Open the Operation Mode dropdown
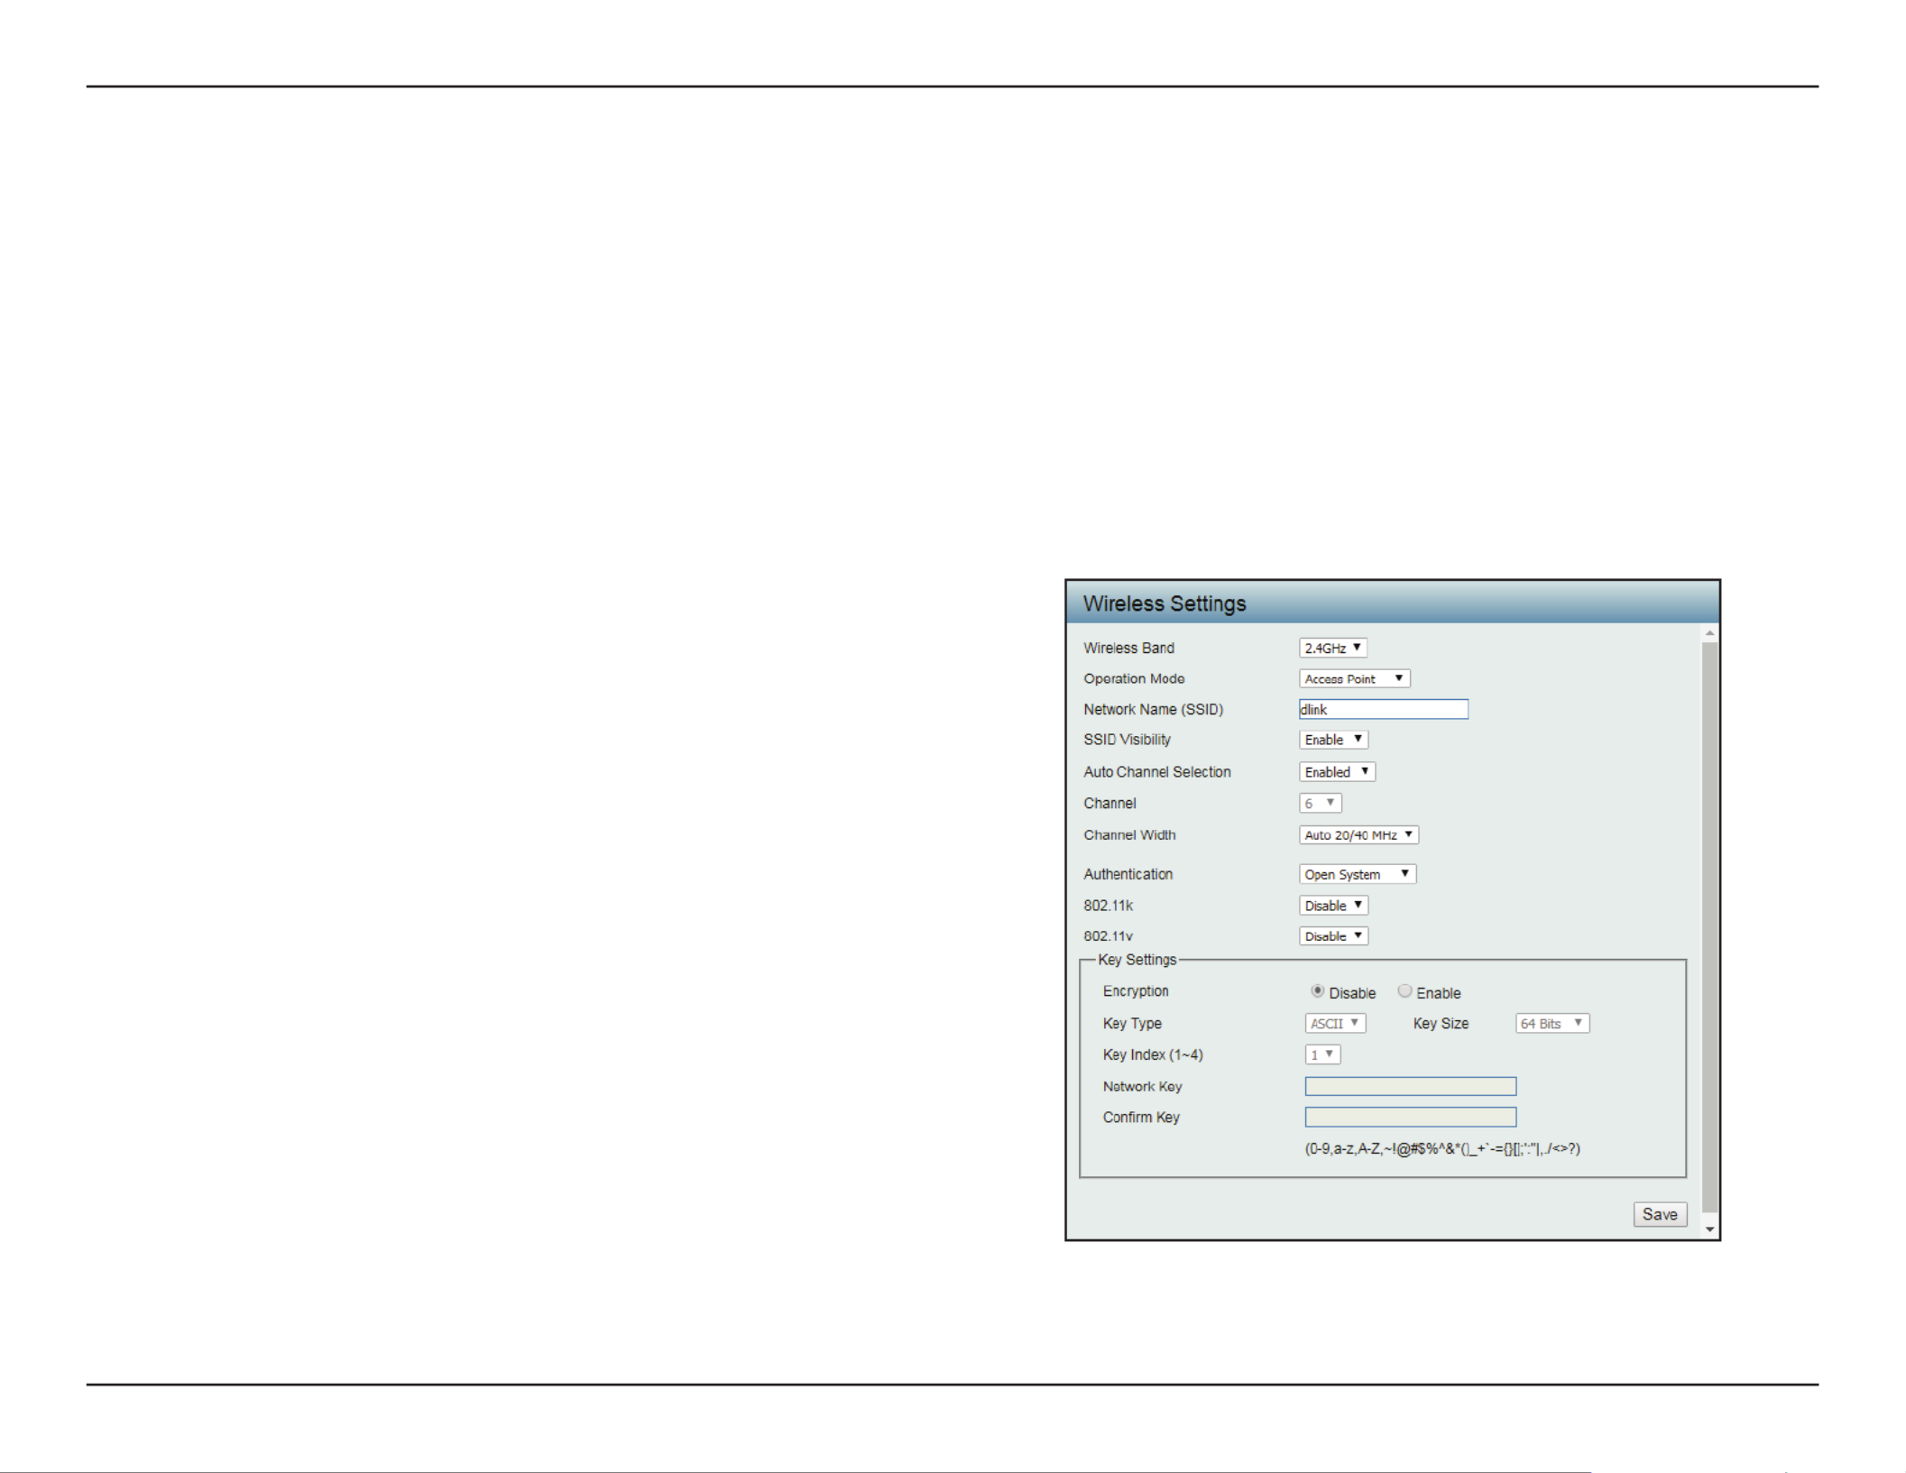The width and height of the screenshot is (1906, 1473). coord(1354,678)
